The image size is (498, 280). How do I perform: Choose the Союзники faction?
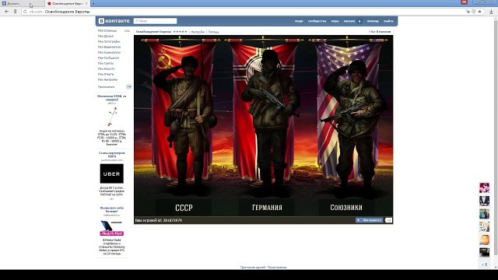pos(346,208)
